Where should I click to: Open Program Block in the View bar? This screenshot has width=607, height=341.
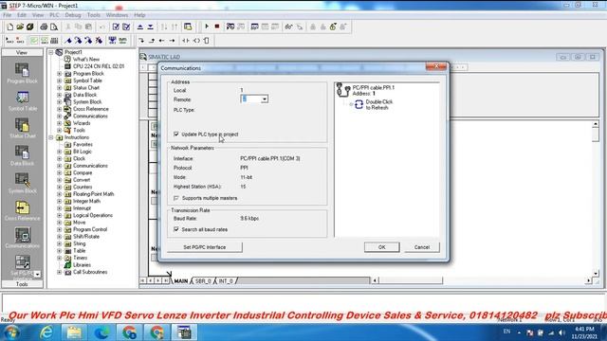[22, 73]
